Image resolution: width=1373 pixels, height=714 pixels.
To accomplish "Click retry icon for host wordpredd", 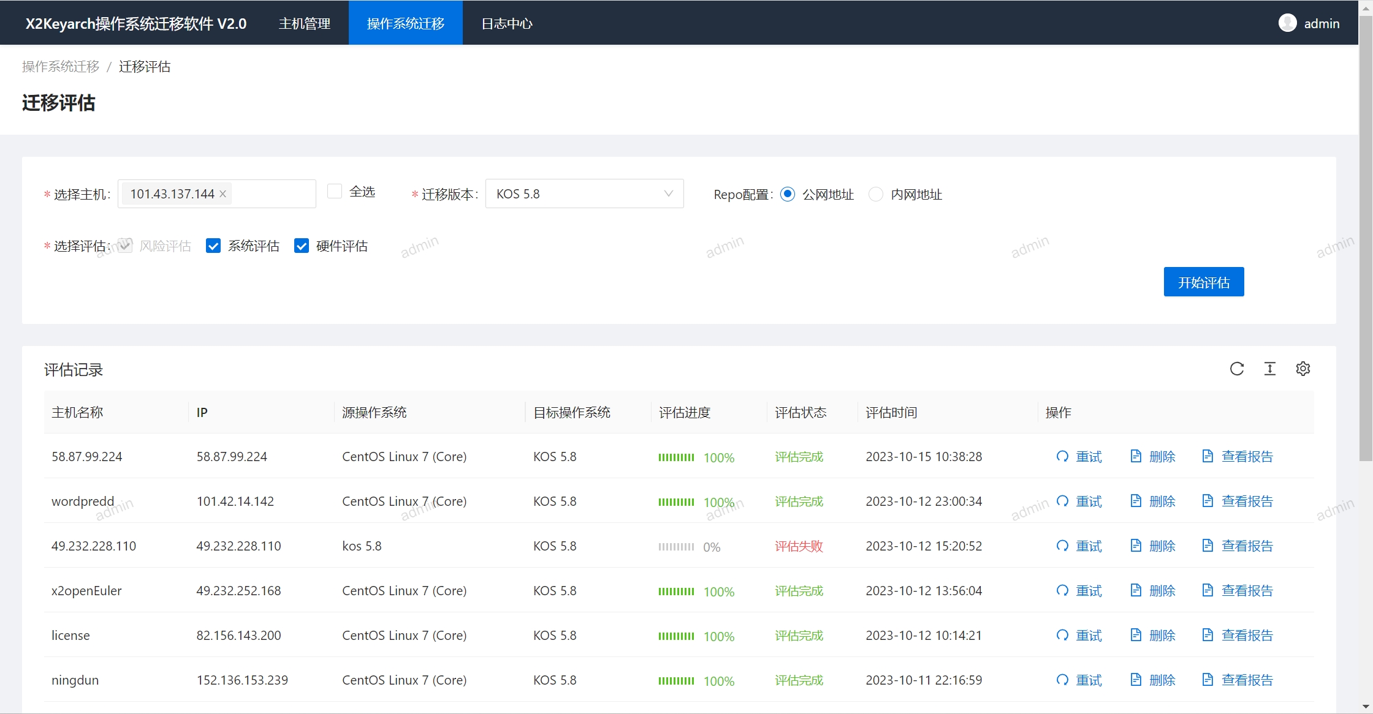I will coord(1062,502).
